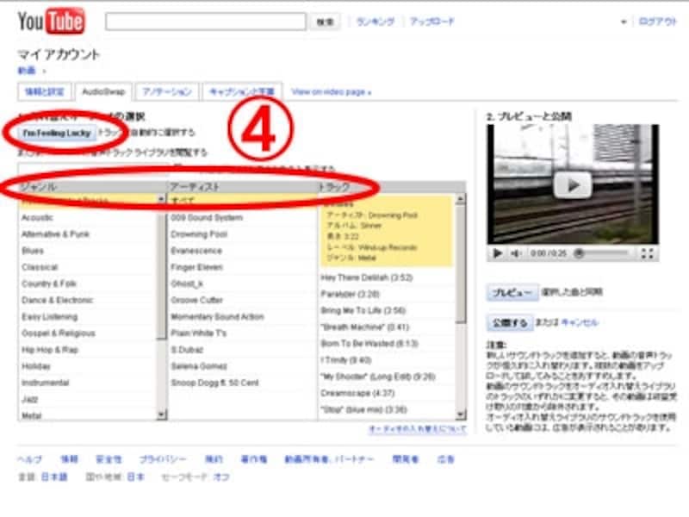Click the YouTube logo
Image resolution: width=689 pixels, height=517 pixels.
tap(52, 21)
